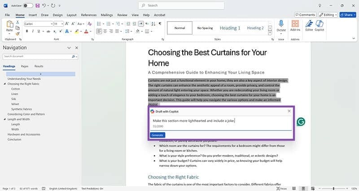Open the Editor tool

(309, 25)
